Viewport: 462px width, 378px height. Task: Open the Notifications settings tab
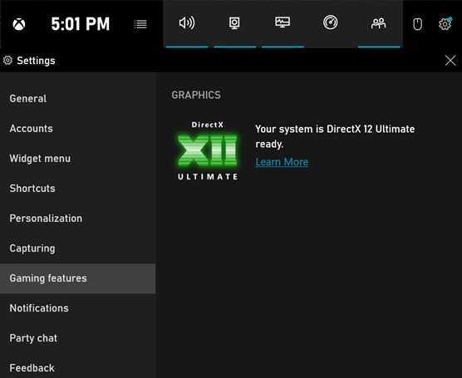click(78, 308)
